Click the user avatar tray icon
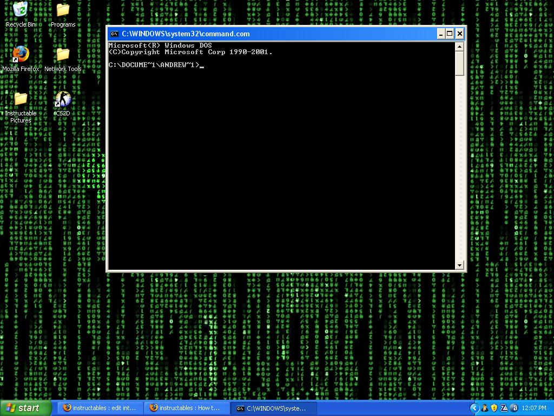Image resolution: width=554 pixels, height=416 pixels. click(x=485, y=408)
